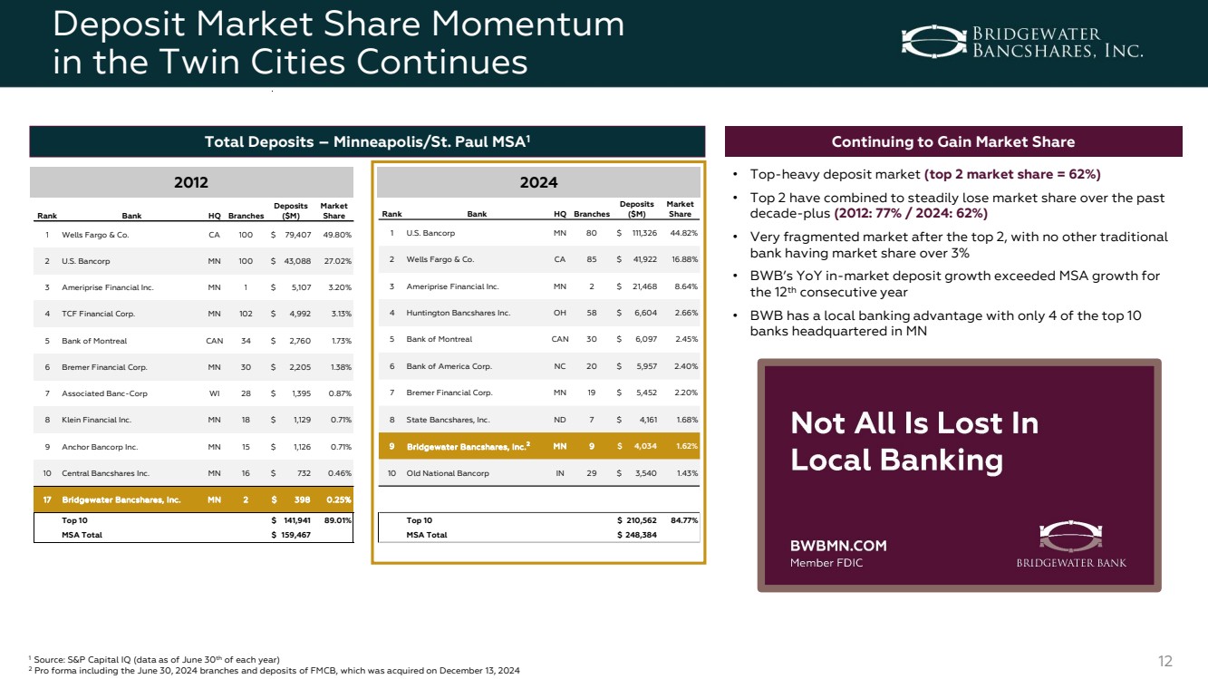The width and height of the screenshot is (1208, 679).
Task: Click 'Branches' column header in 2012 table
Action: 246,216
